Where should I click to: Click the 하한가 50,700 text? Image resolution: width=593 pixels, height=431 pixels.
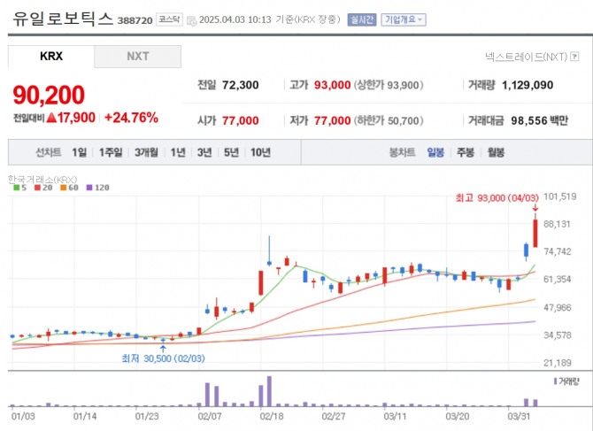pyautogui.click(x=389, y=120)
